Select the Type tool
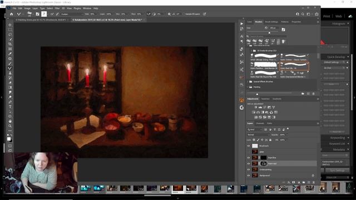 10,107
